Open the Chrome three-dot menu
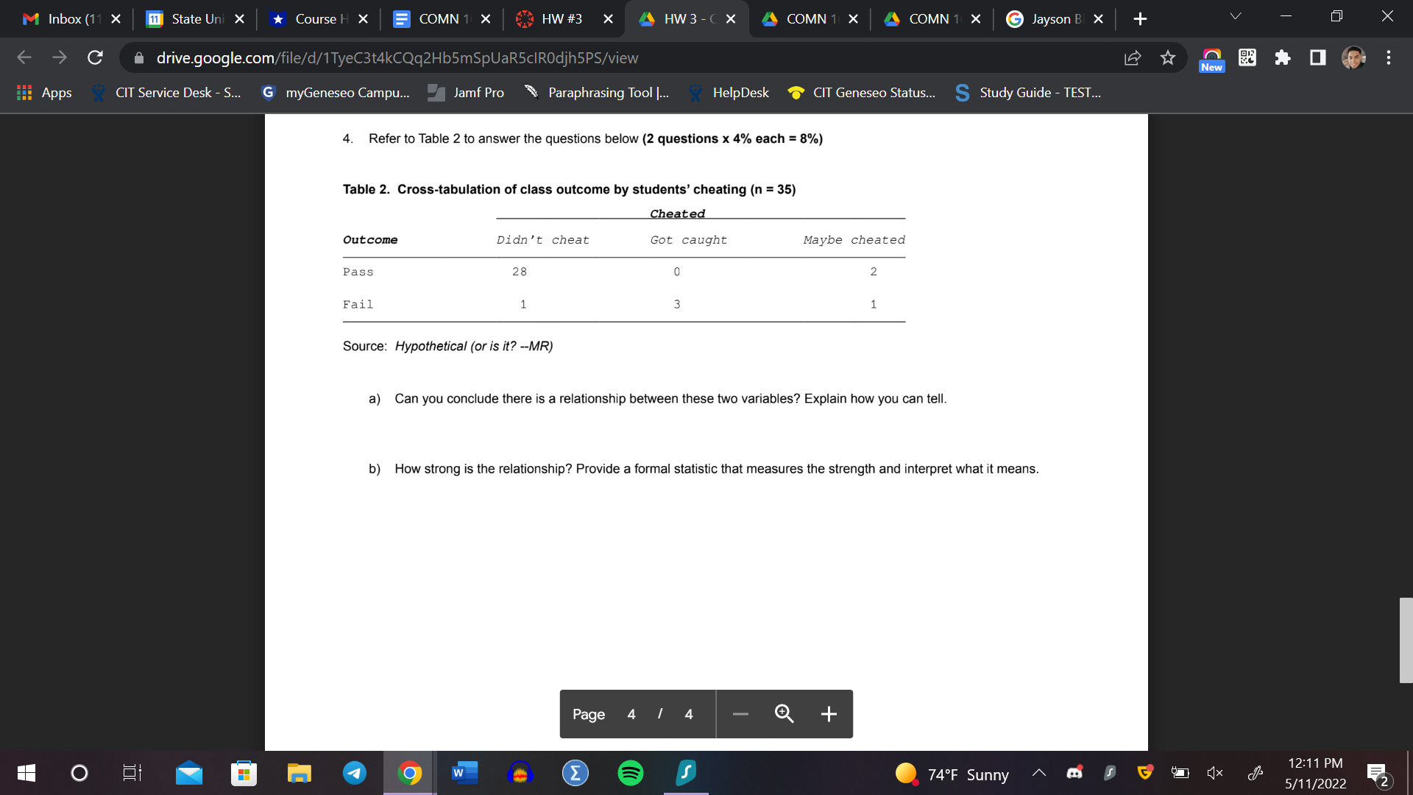 1389,58
